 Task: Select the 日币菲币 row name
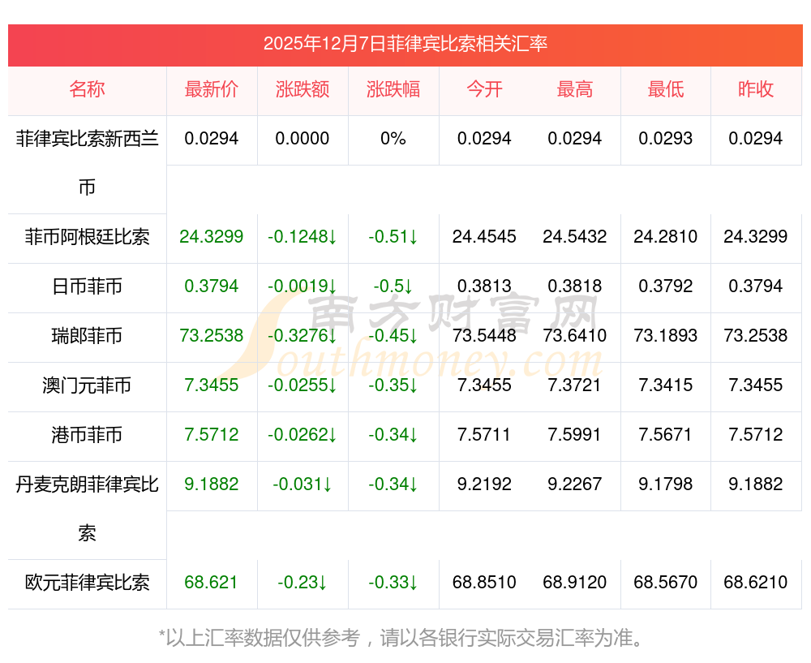(x=87, y=286)
